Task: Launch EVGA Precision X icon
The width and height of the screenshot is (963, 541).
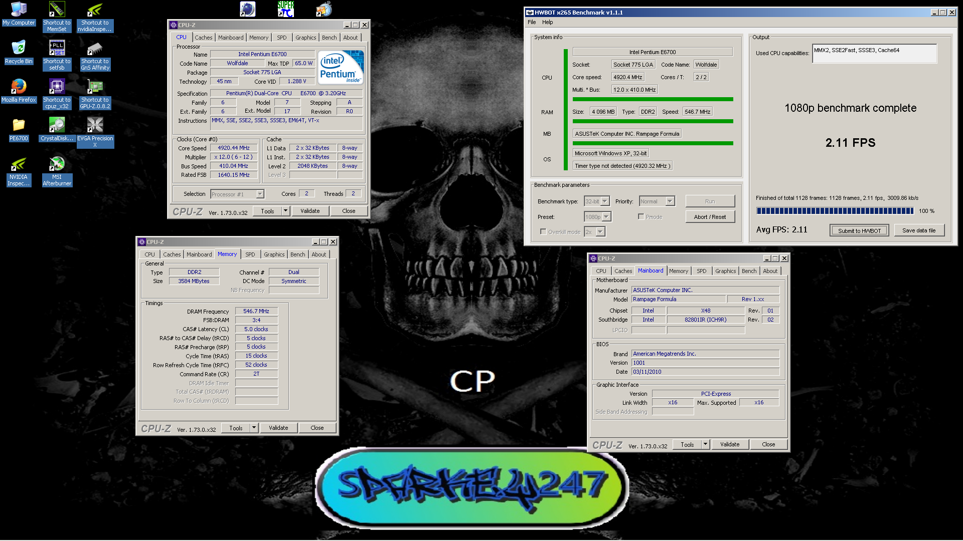Action: 95,132
